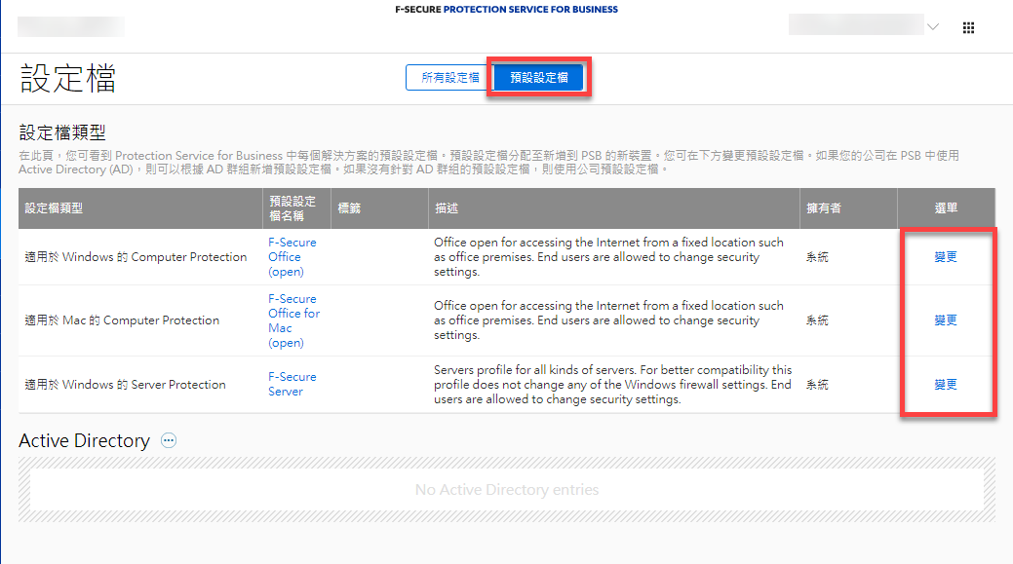
Task: Open the F-Secure Server profile link
Action: pos(292,384)
